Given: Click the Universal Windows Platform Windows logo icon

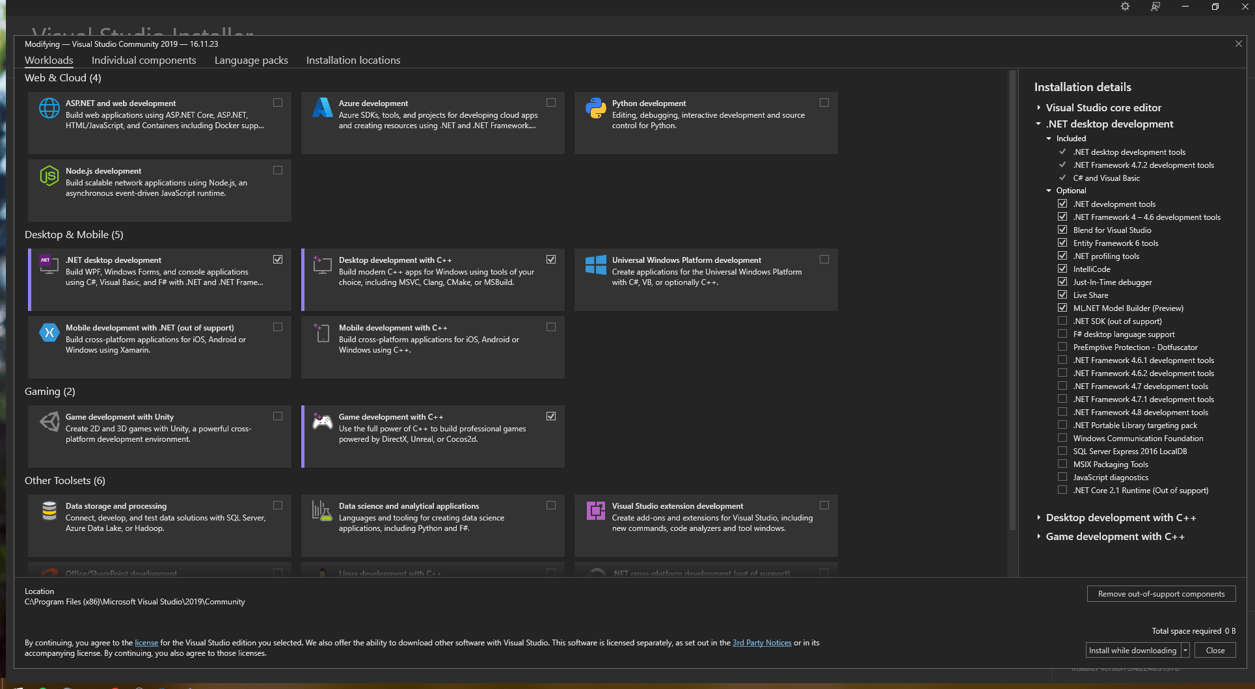Looking at the screenshot, I should (x=595, y=265).
